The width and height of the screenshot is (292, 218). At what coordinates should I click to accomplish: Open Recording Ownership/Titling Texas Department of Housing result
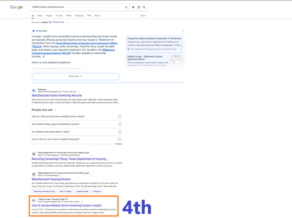[x=70, y=159]
